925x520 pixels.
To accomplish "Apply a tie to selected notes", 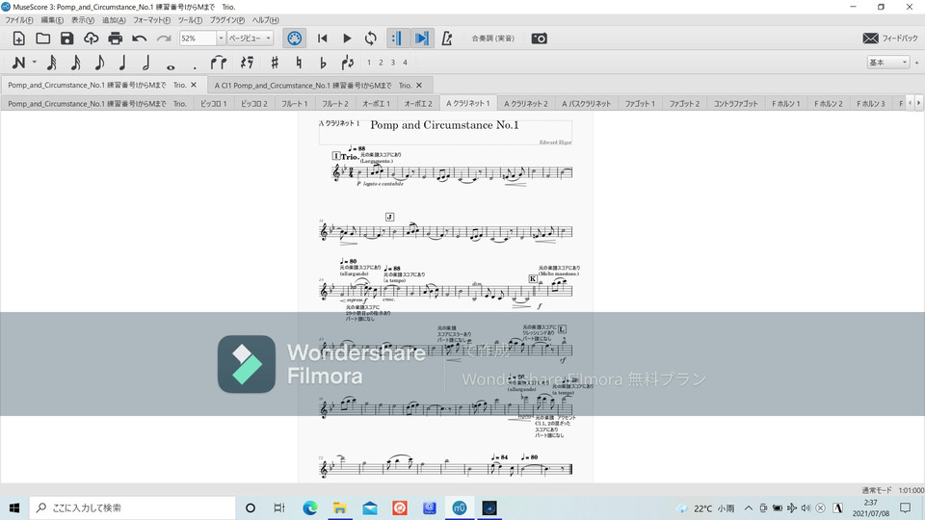I will tap(219, 62).
